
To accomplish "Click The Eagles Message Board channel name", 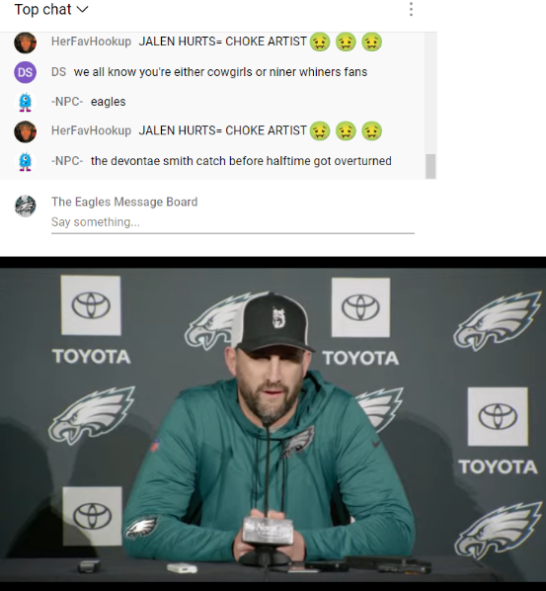I will point(124,202).
